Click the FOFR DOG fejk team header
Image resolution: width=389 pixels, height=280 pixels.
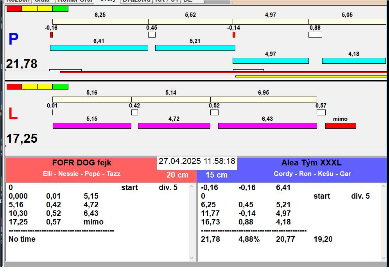(82, 163)
